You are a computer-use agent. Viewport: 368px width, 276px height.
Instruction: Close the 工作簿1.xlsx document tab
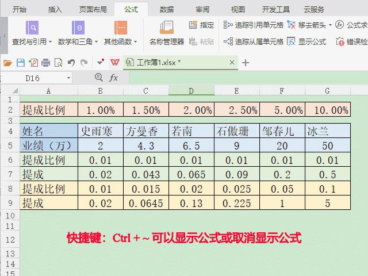click(x=232, y=63)
